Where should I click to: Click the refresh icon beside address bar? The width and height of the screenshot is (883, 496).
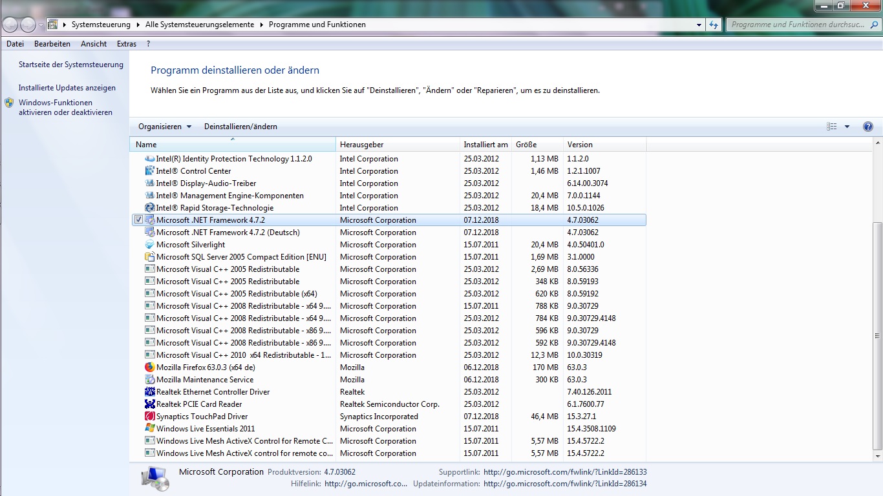pos(714,25)
